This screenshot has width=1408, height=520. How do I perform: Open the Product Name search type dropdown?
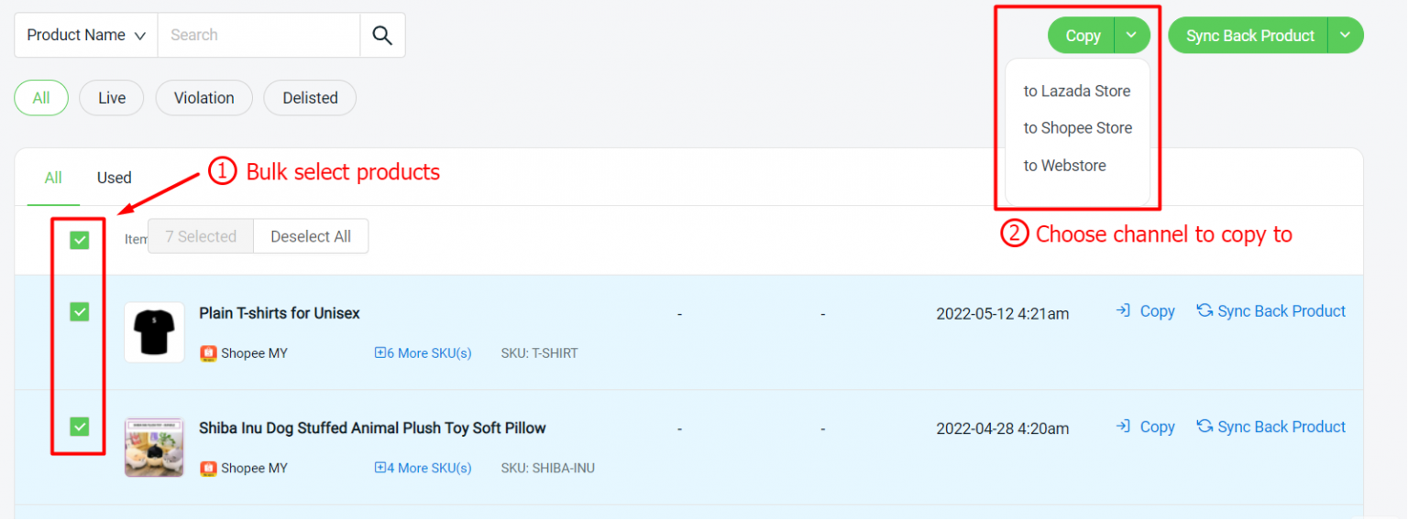click(x=86, y=36)
